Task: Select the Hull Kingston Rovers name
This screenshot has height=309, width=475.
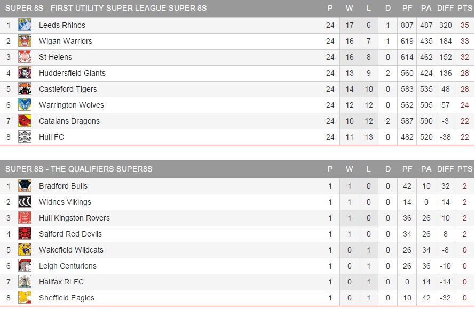Action: (74, 218)
